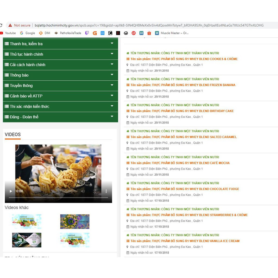Expand the Thi xác nhận kiến thức arrow
The width and height of the screenshot is (278, 278).
(x=112, y=106)
